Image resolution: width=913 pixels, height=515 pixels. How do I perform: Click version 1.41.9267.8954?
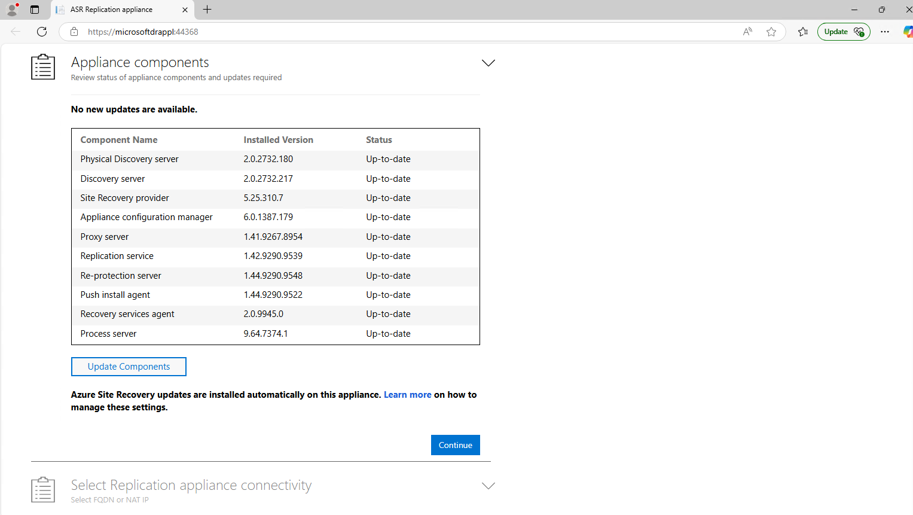[x=273, y=237]
